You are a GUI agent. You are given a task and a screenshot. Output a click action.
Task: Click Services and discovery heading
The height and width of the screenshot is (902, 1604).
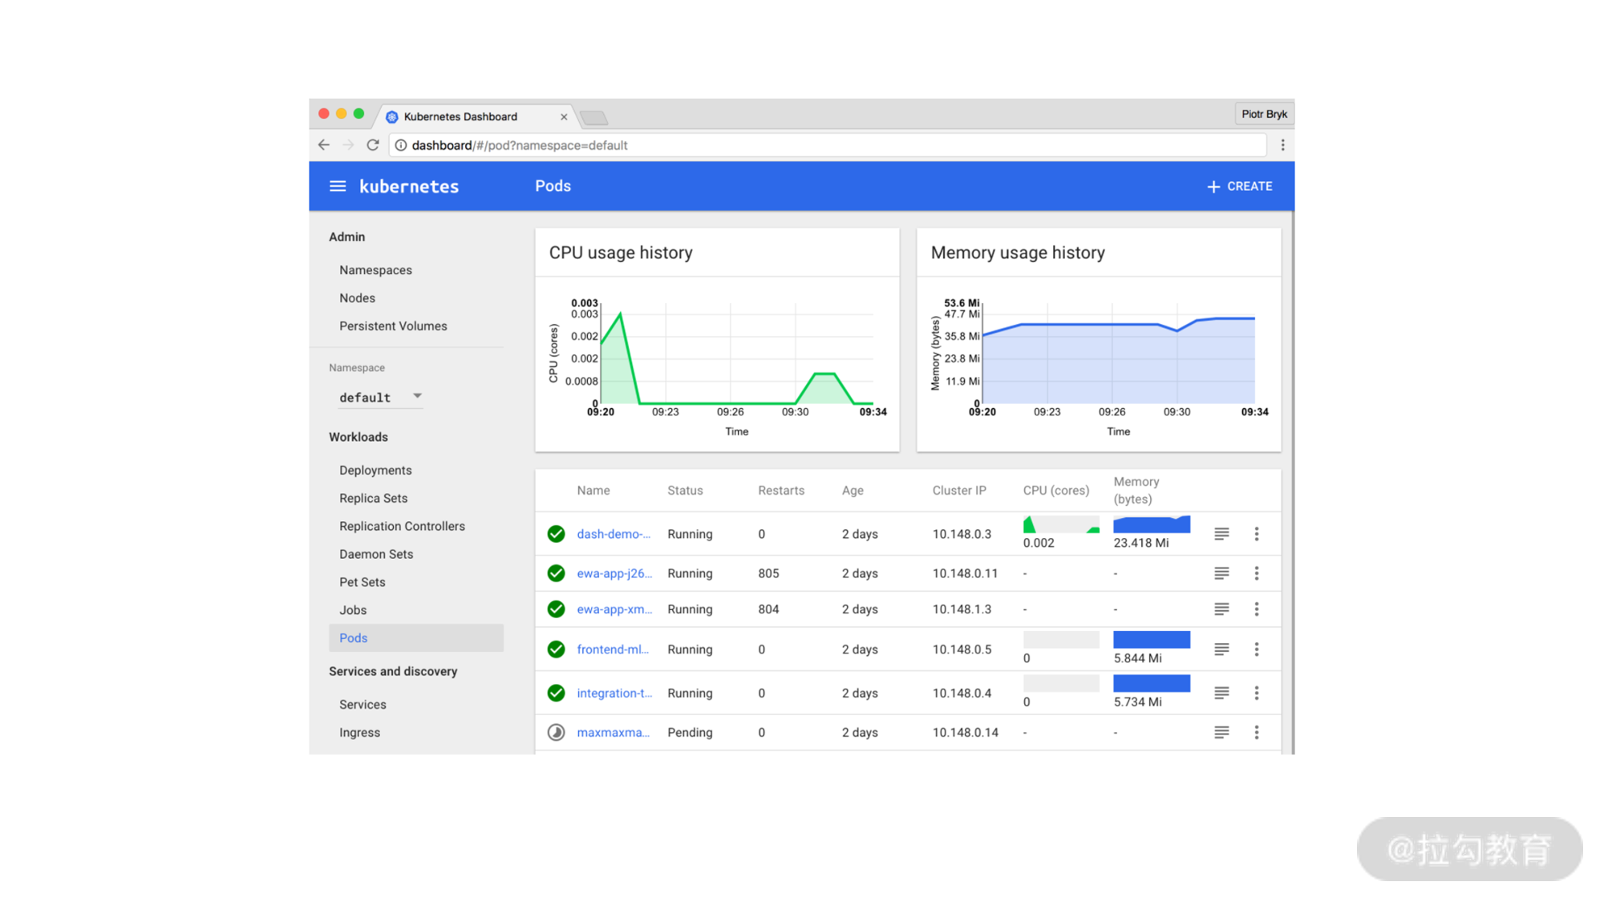[393, 672]
